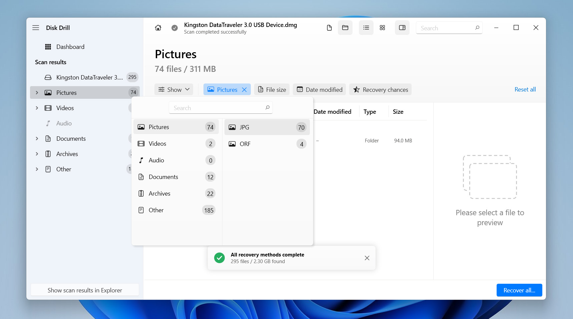This screenshot has height=319, width=573.
Task: Click 295 count badge next to Kingston
Action: 132,77
